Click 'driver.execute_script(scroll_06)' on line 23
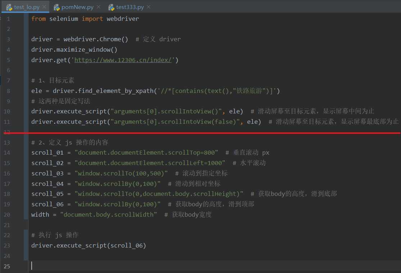This screenshot has width=401, height=273. pos(88,246)
